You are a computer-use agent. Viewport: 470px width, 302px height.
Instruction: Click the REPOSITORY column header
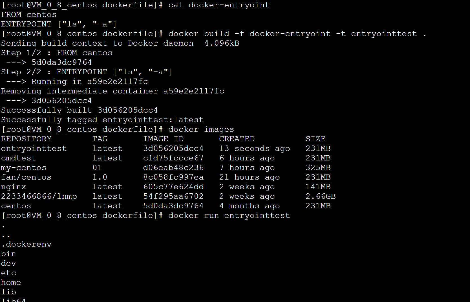coord(26,139)
